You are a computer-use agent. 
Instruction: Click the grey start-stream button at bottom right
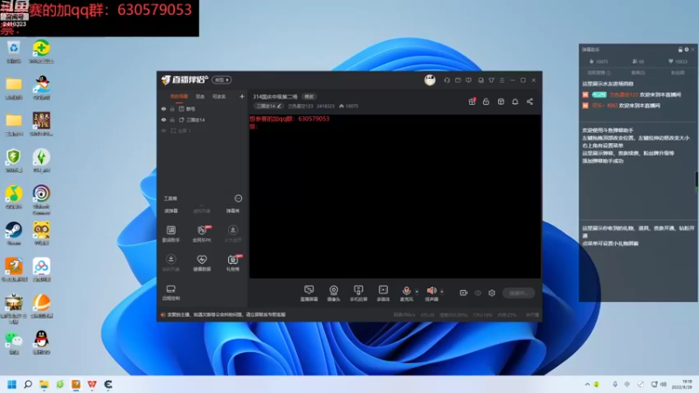518,293
